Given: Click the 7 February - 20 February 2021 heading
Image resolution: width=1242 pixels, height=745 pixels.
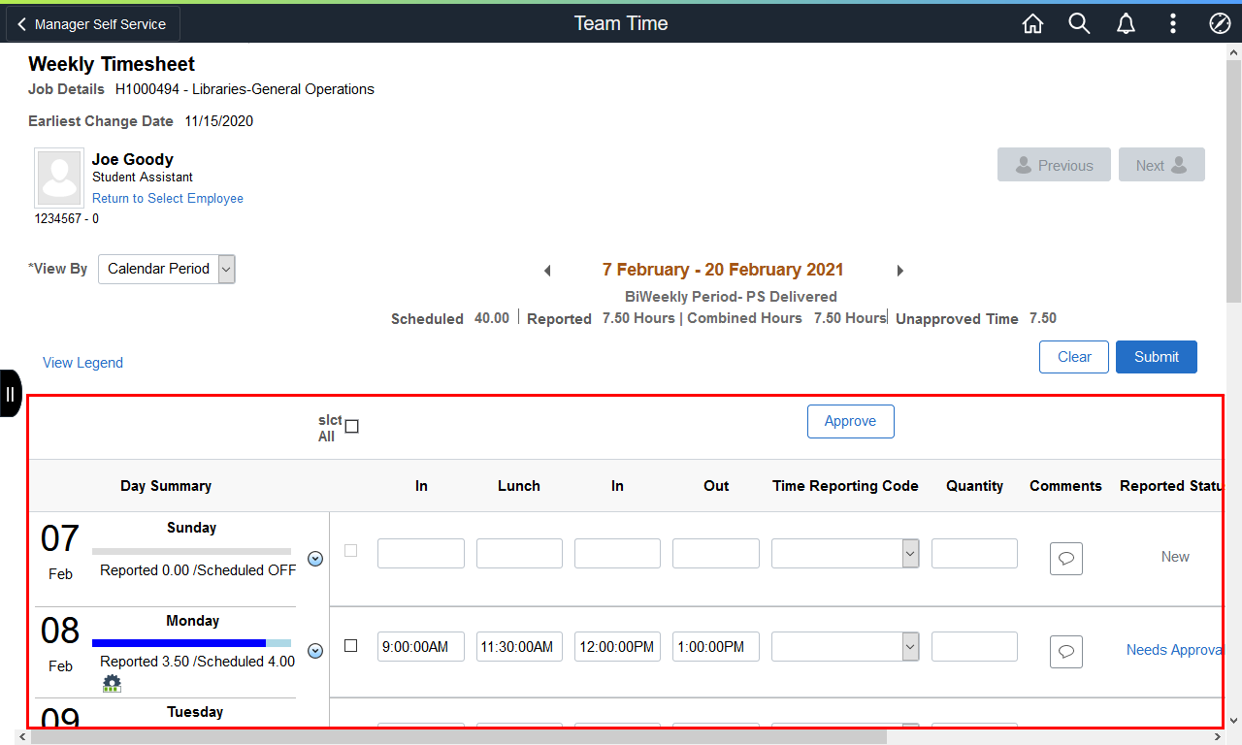Looking at the screenshot, I should [x=723, y=270].
